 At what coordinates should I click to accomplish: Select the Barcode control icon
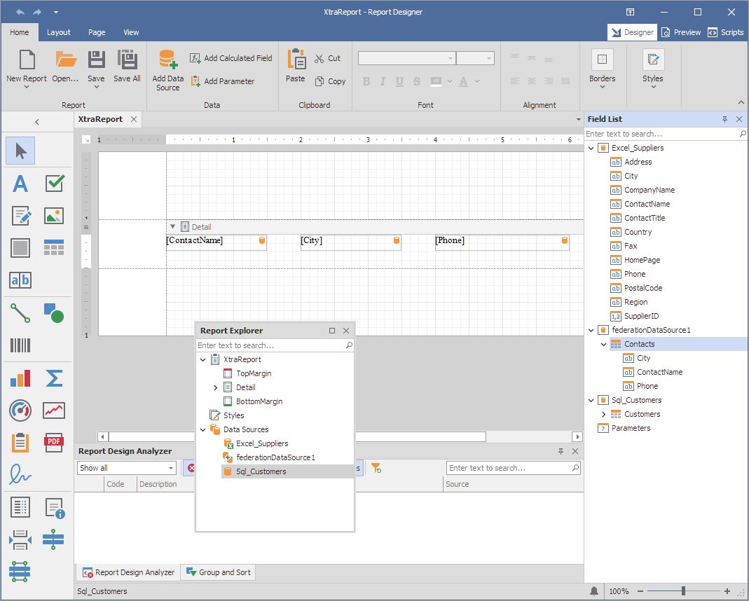[20, 345]
